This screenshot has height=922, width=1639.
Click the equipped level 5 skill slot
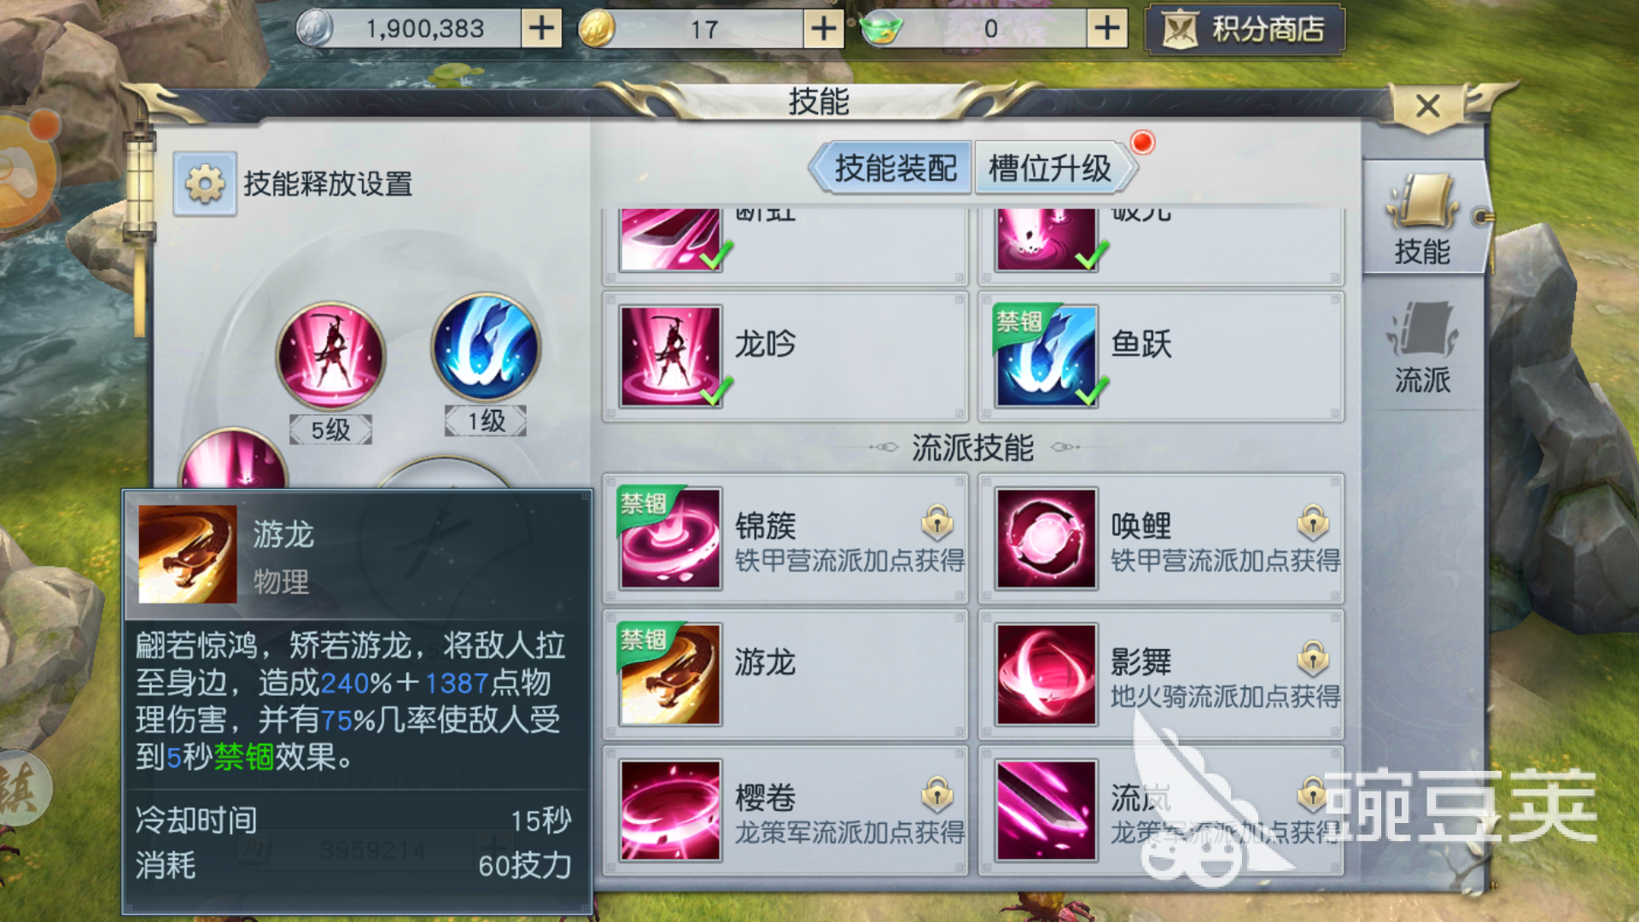point(331,355)
